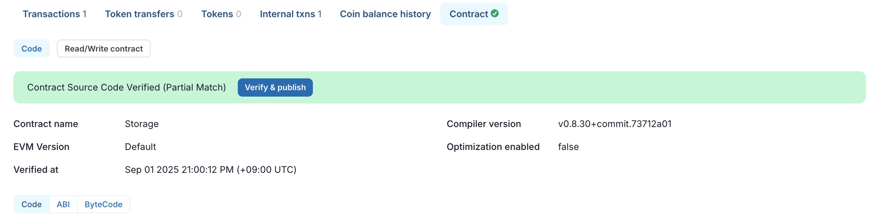
Task: Select the lower Code sub-tab
Action: point(32,204)
